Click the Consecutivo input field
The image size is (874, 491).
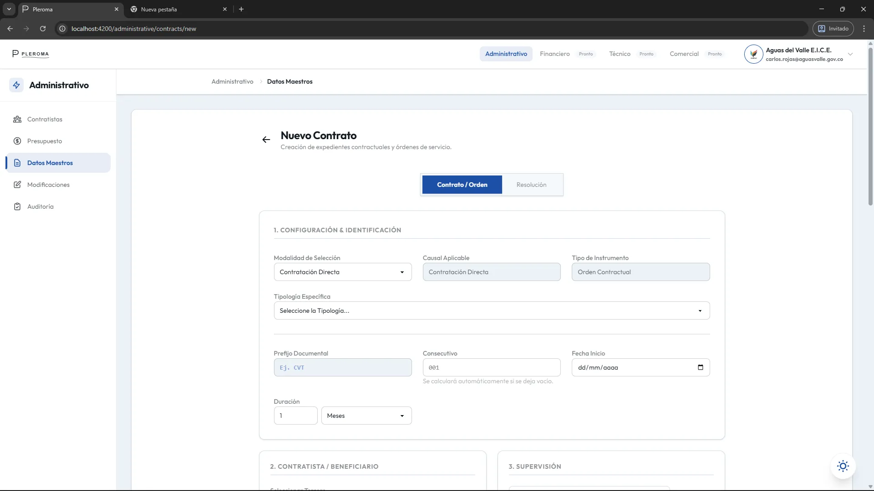pos(491,367)
